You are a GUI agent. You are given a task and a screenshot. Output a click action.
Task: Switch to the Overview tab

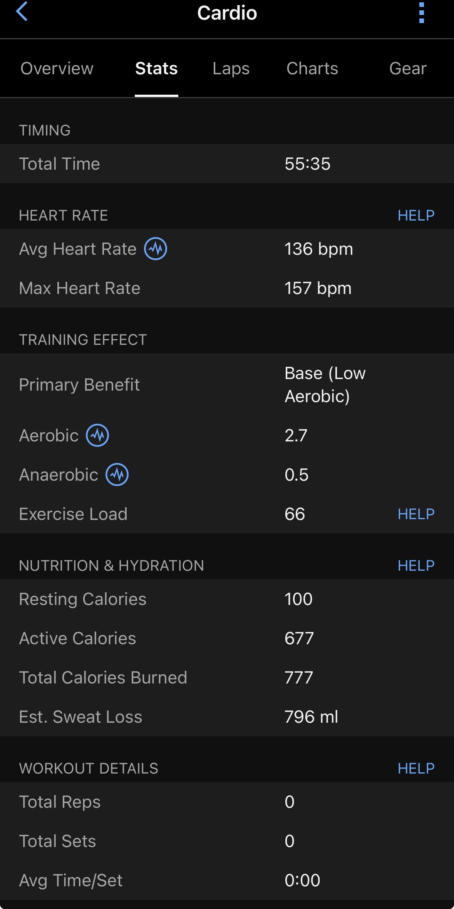point(57,69)
